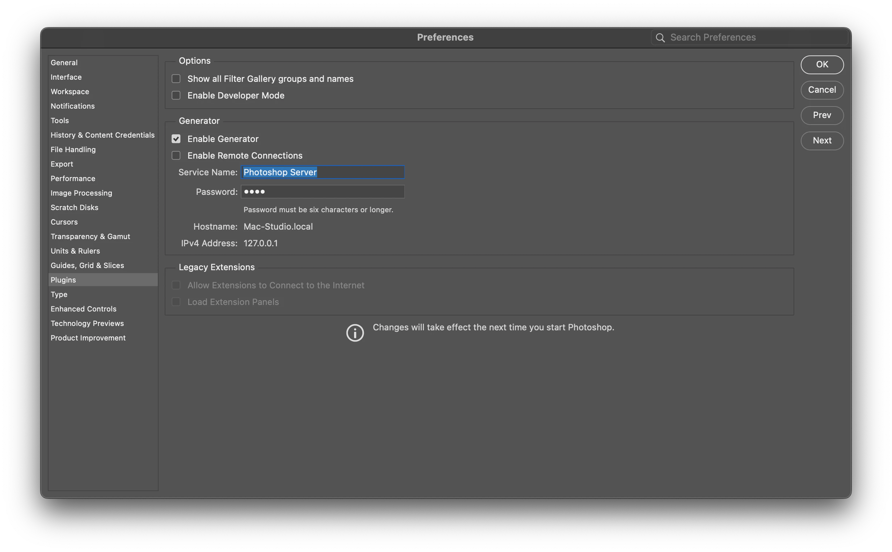Screen dimensions: 892x552
Task: Uncheck the Enable Generator checkbox
Action: tap(176, 139)
